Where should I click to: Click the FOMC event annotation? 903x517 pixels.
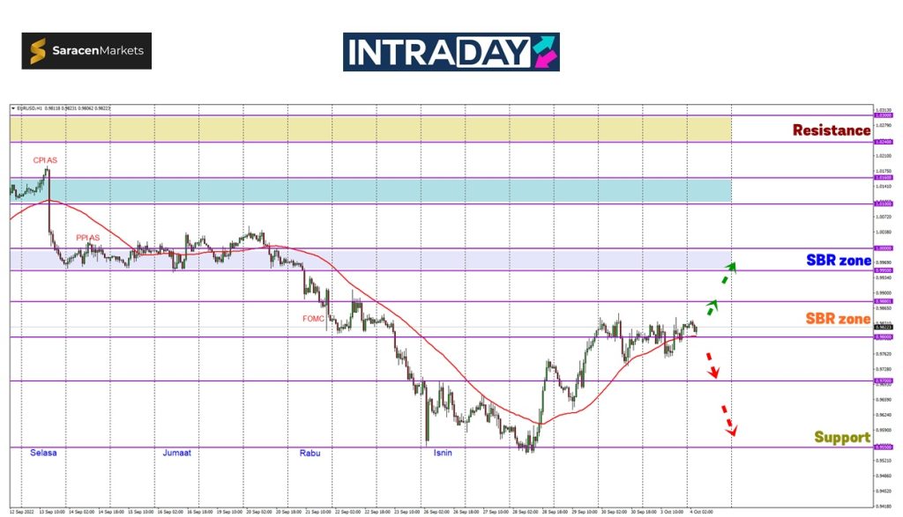click(314, 318)
